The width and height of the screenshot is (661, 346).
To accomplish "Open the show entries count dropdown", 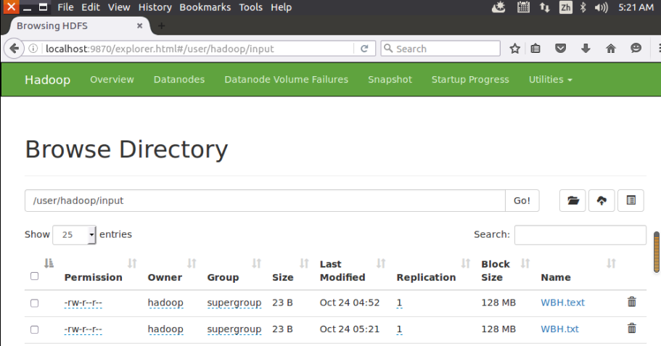I will (x=75, y=235).
